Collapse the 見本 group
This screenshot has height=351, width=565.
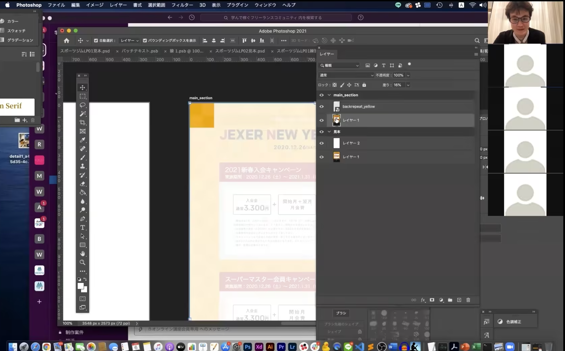coord(329,132)
